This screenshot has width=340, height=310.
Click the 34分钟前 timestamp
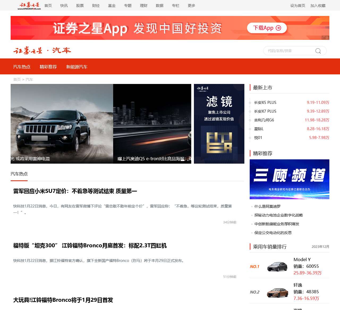coord(230,222)
